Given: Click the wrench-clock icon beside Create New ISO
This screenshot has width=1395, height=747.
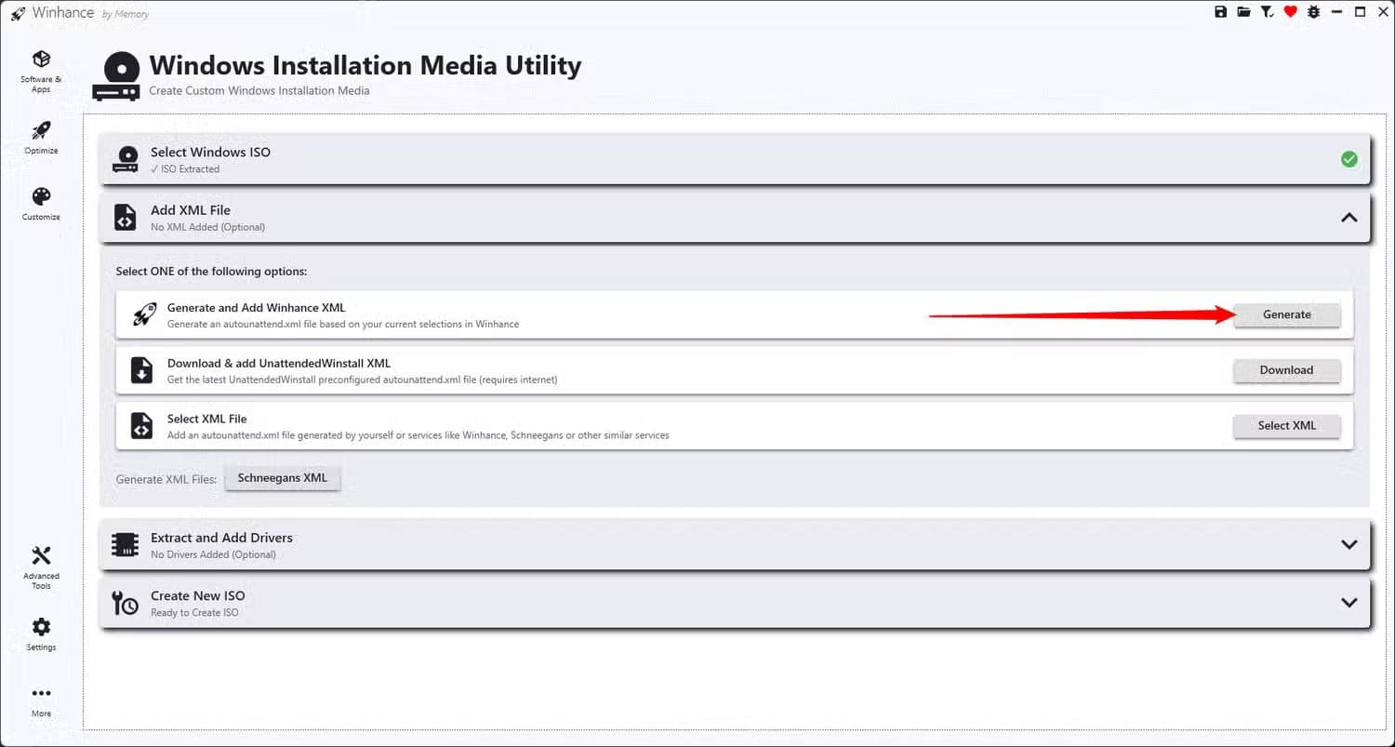Looking at the screenshot, I should click(125, 603).
